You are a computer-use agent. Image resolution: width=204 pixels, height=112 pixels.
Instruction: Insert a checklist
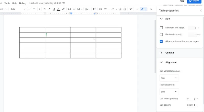(100, 9)
